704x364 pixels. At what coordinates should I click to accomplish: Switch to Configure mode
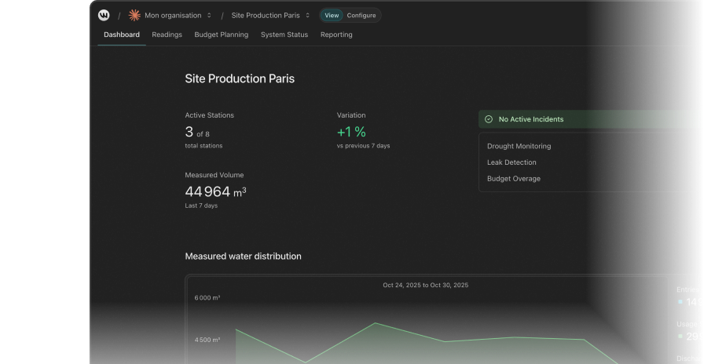(361, 15)
